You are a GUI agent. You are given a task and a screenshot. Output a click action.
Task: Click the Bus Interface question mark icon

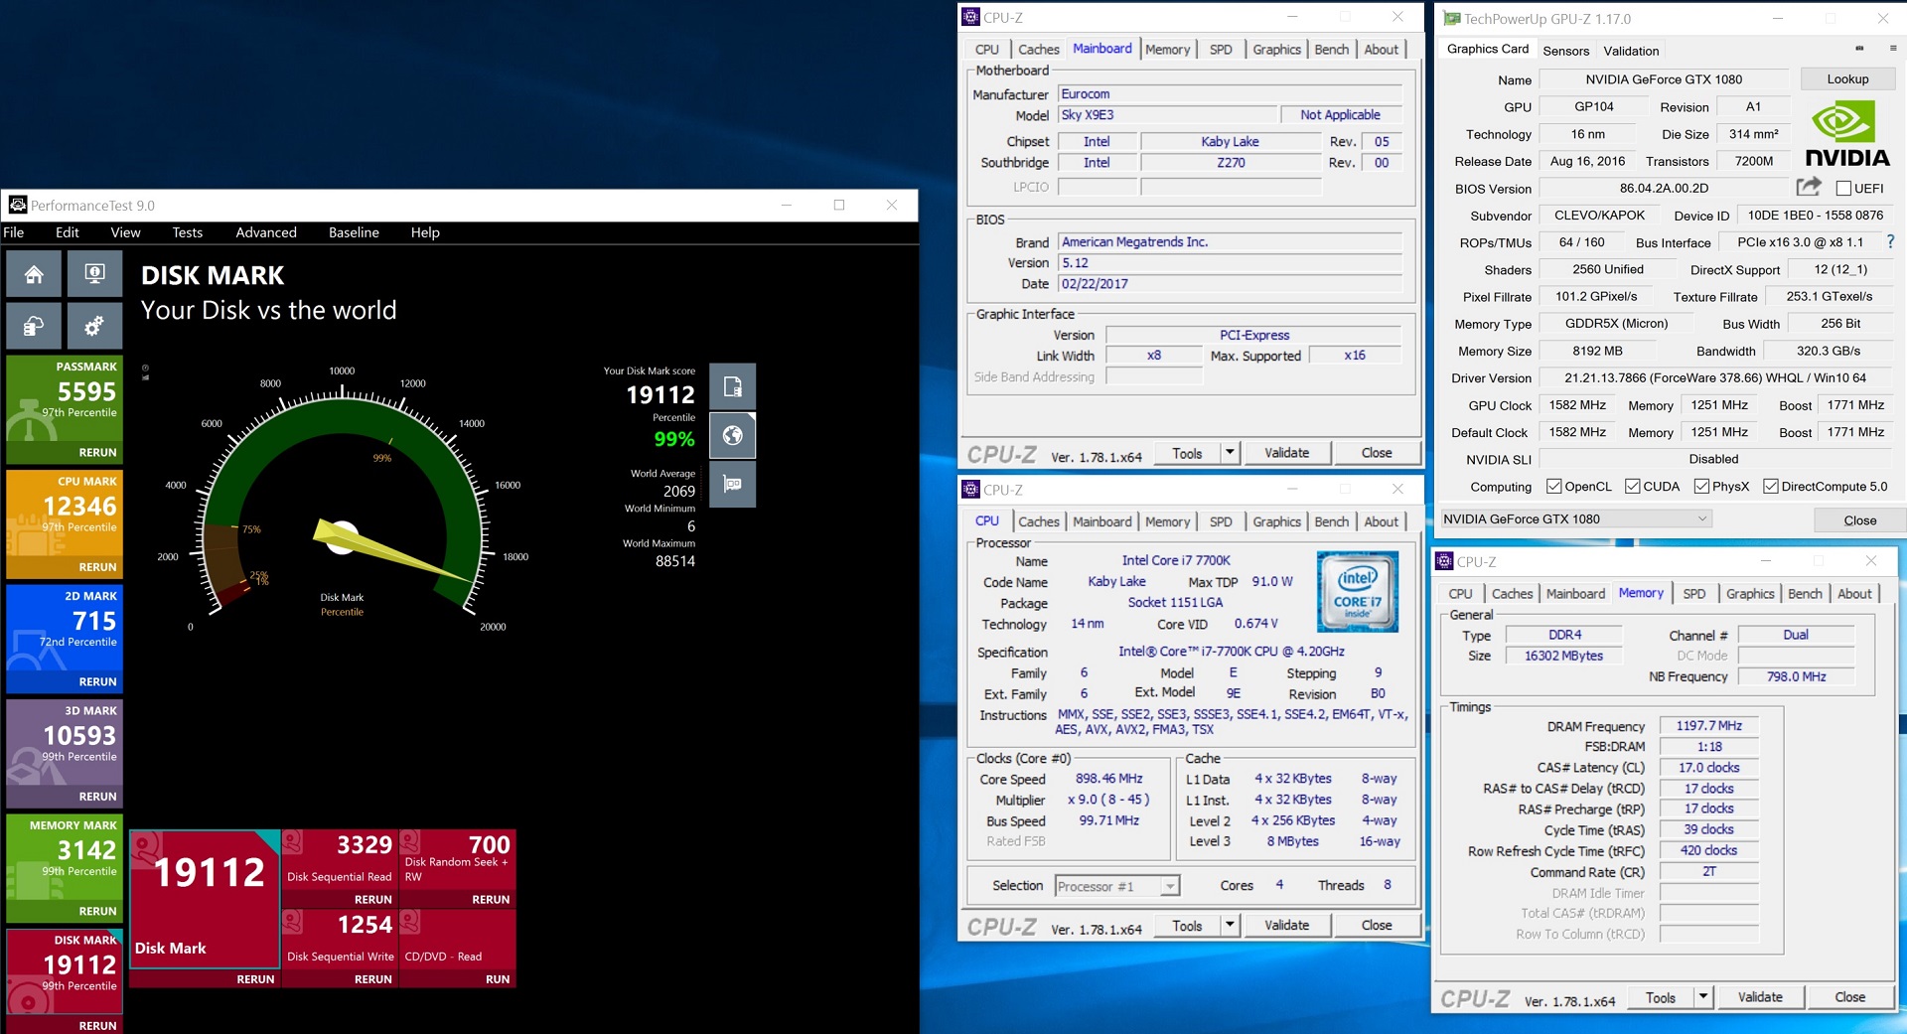1890,241
